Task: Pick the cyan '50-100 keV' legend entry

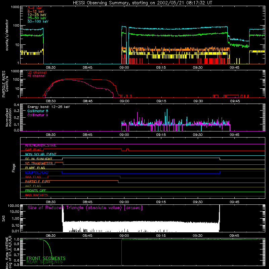Action: pos(38,22)
